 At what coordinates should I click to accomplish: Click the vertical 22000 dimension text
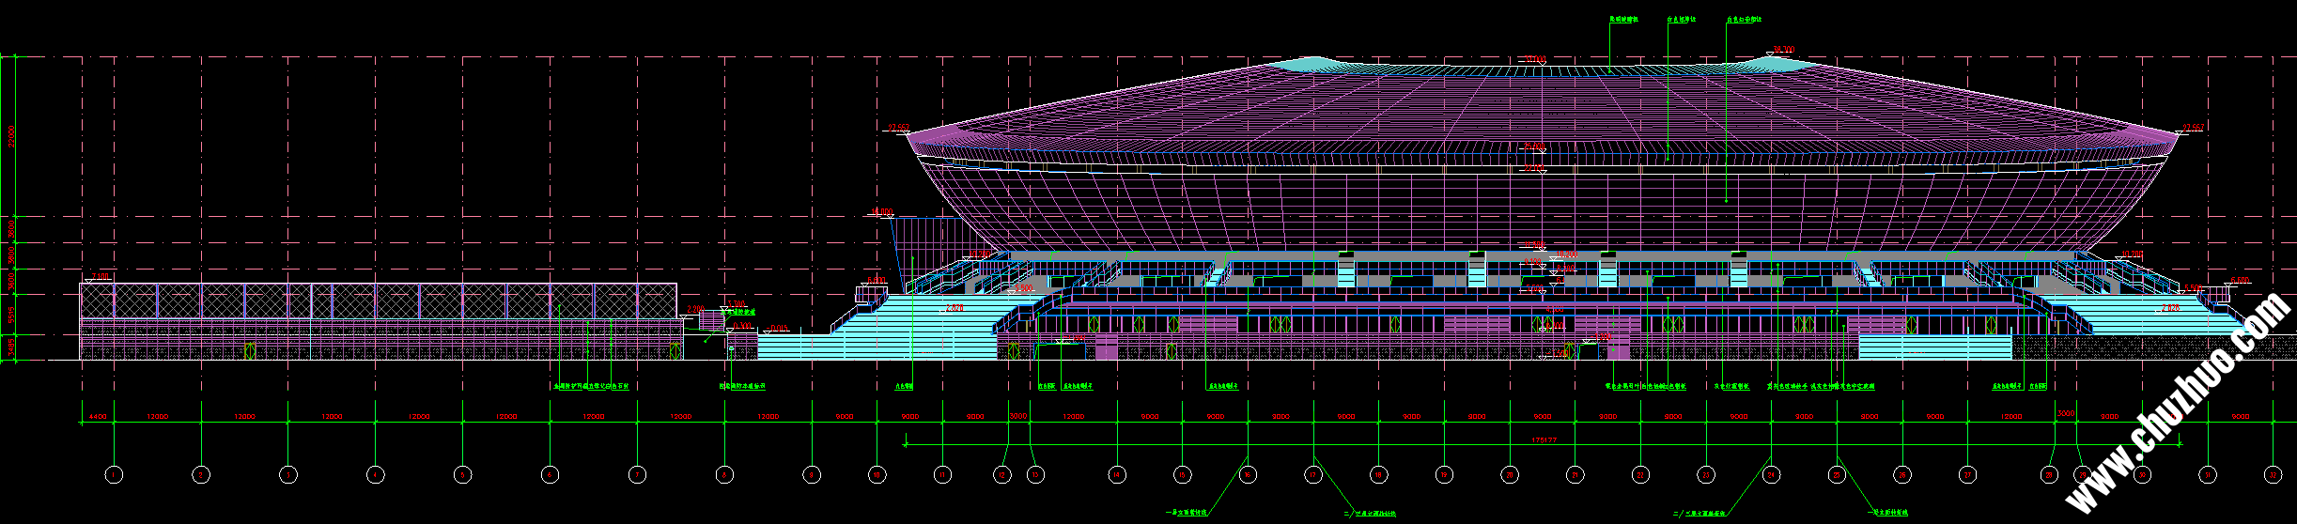(11, 137)
